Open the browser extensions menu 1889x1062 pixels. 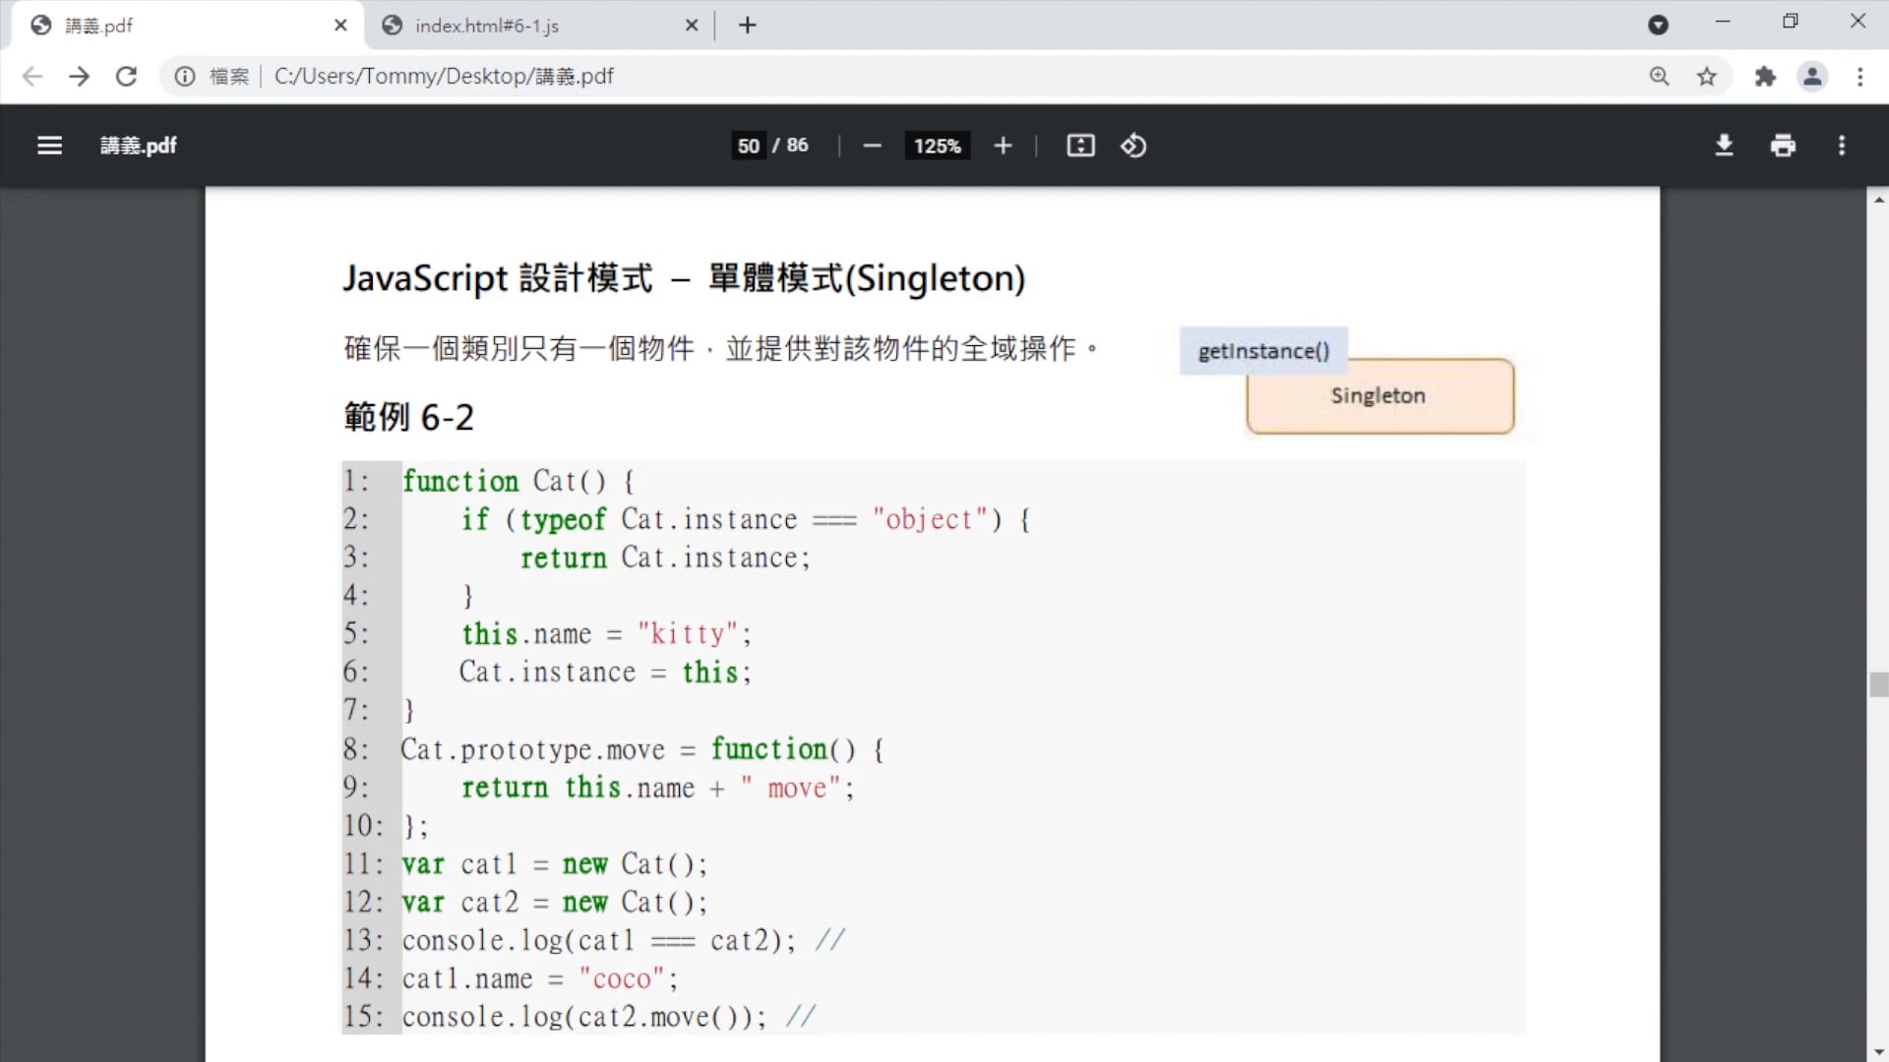[x=1765, y=77]
